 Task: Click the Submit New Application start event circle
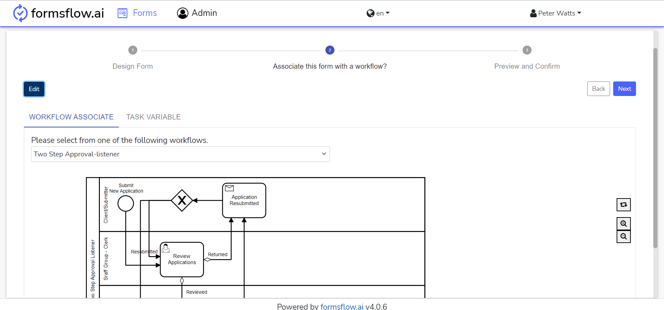pyautogui.click(x=126, y=203)
